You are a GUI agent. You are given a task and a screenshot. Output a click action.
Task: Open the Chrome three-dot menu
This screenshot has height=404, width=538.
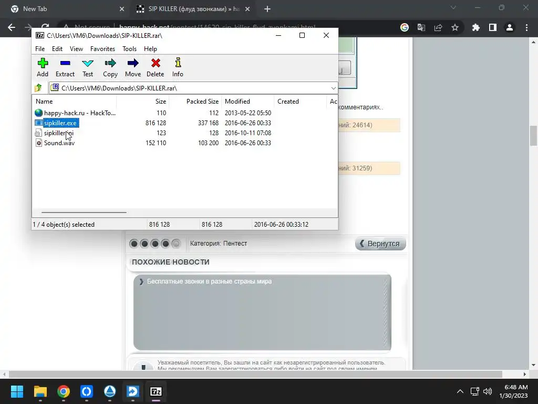526,27
